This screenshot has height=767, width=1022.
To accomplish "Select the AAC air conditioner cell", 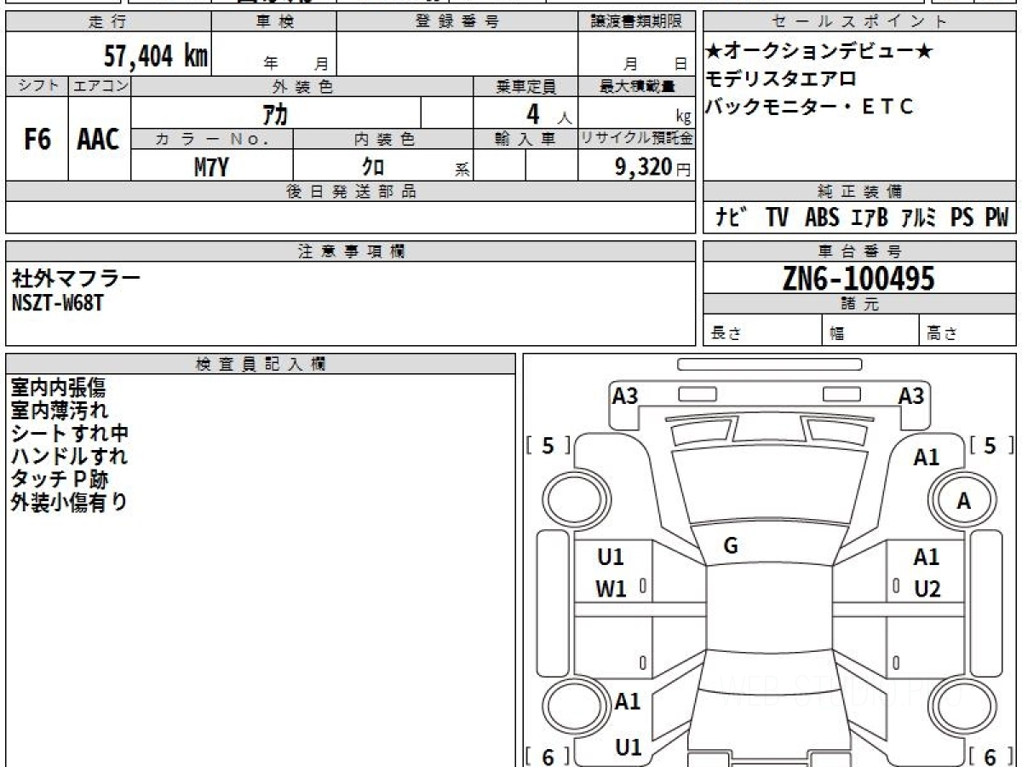I will (99, 140).
